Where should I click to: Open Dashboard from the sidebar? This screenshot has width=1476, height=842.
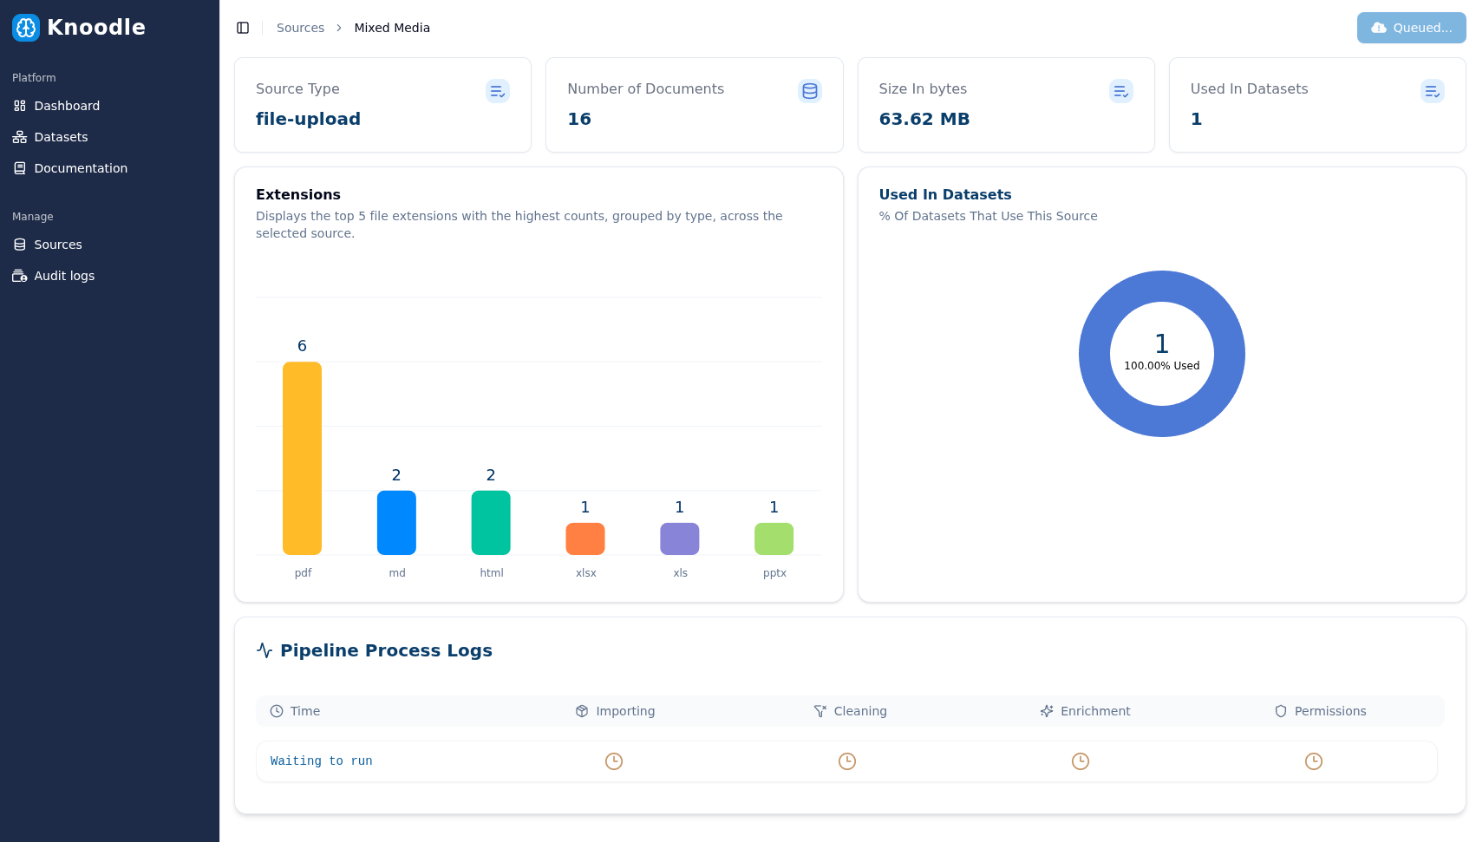[x=67, y=106]
